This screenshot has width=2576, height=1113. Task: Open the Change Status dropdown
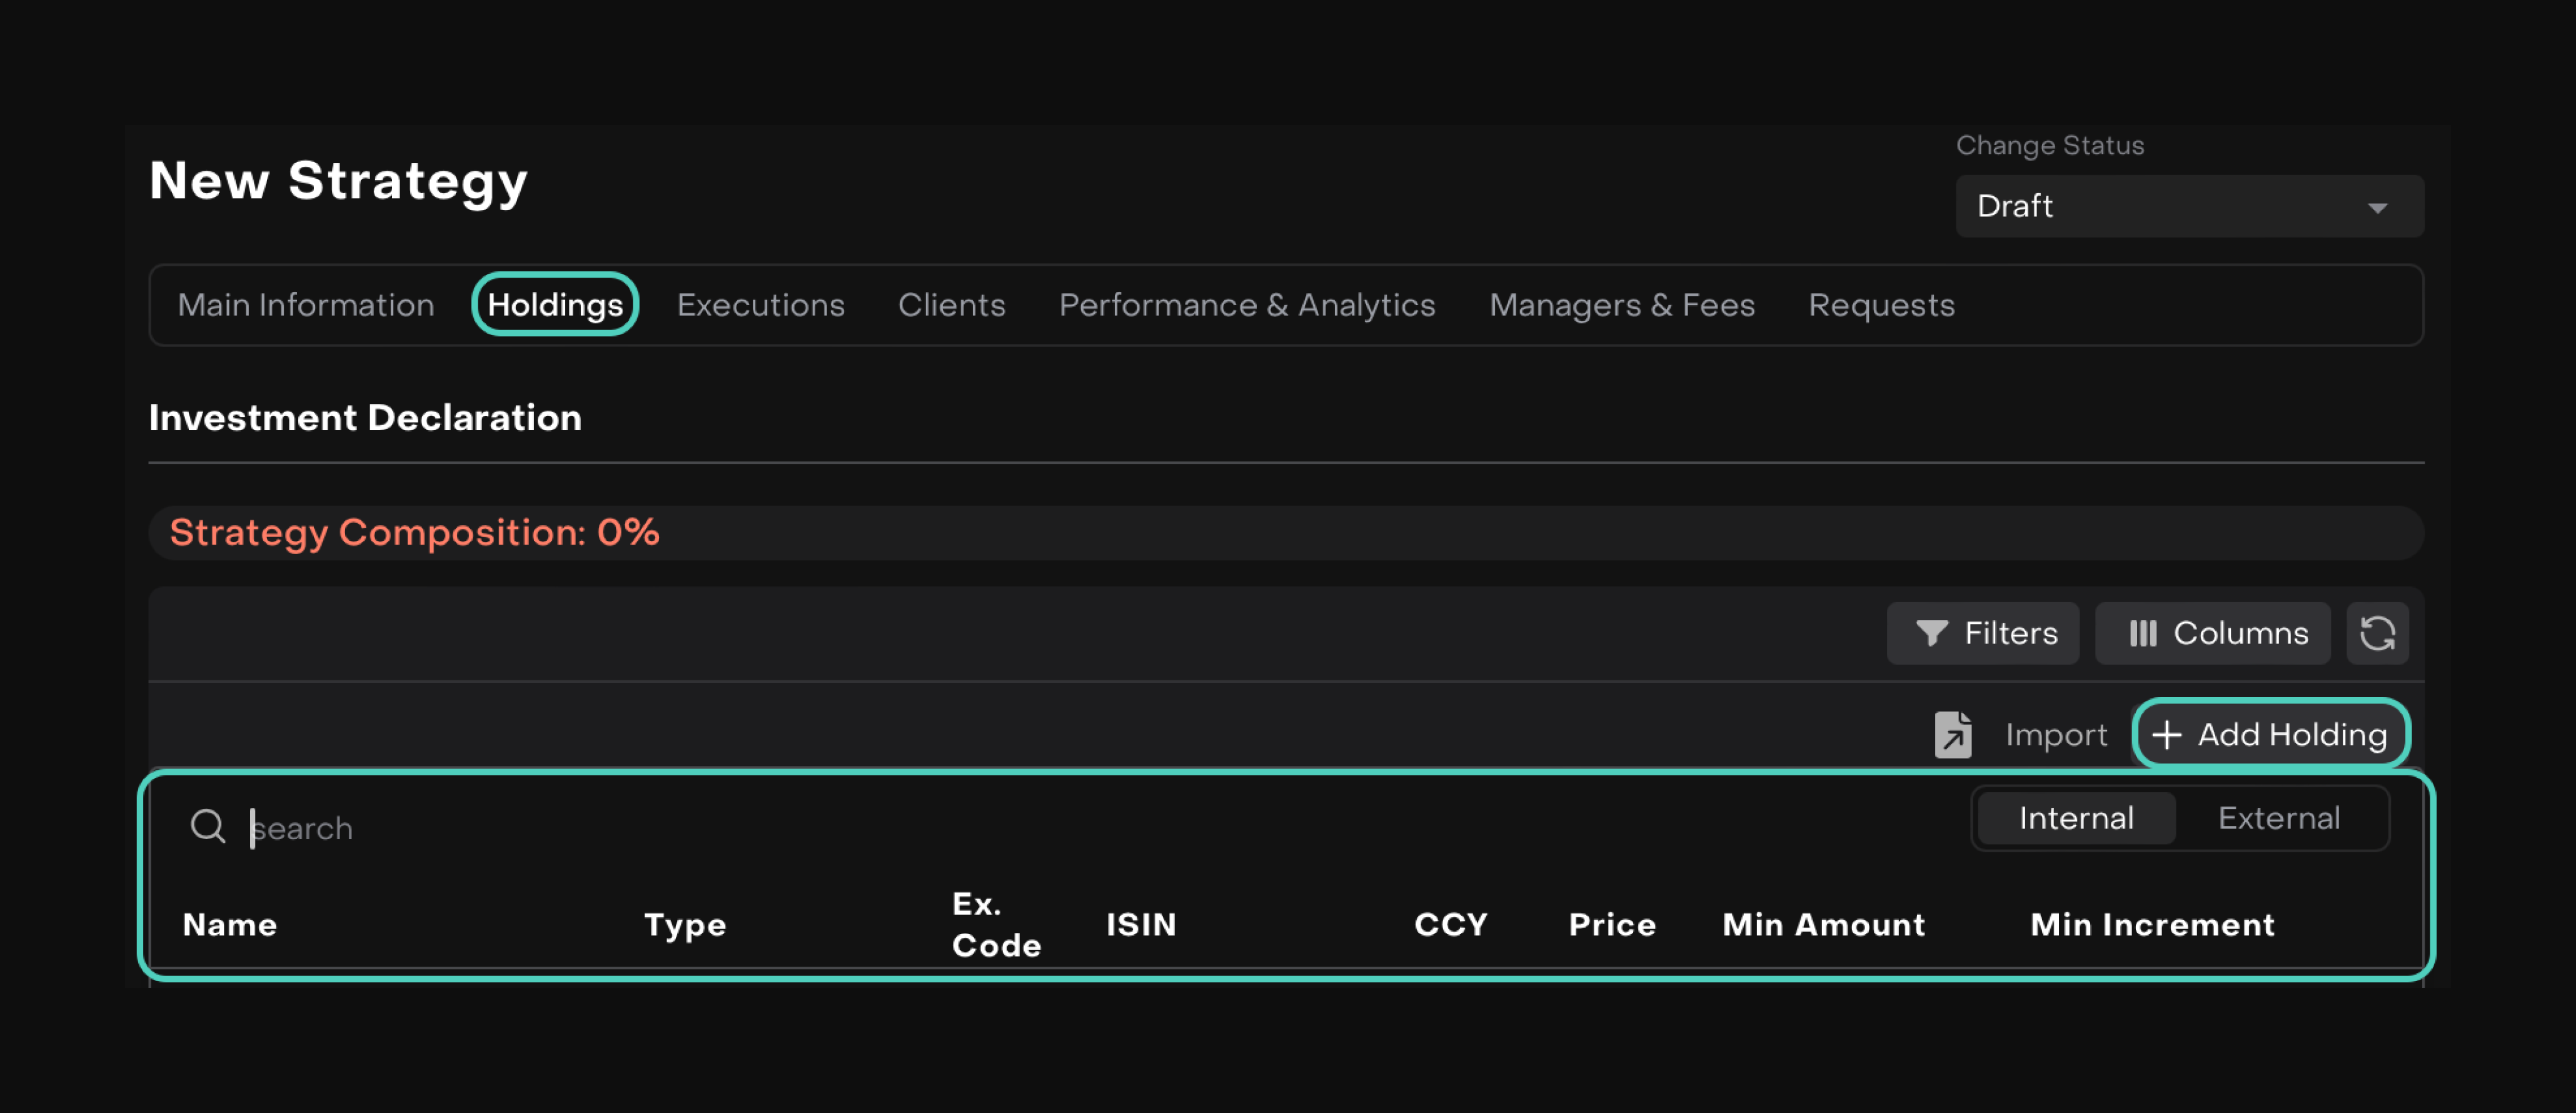coord(2188,206)
